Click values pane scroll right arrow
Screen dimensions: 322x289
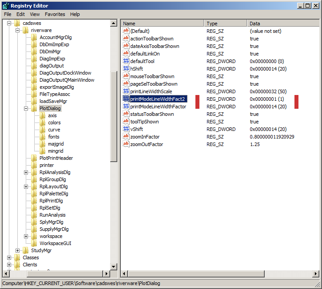pyautogui.click(x=316, y=273)
